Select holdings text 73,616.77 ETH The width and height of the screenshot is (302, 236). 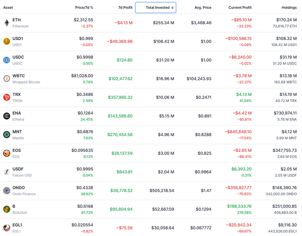click(x=285, y=26)
